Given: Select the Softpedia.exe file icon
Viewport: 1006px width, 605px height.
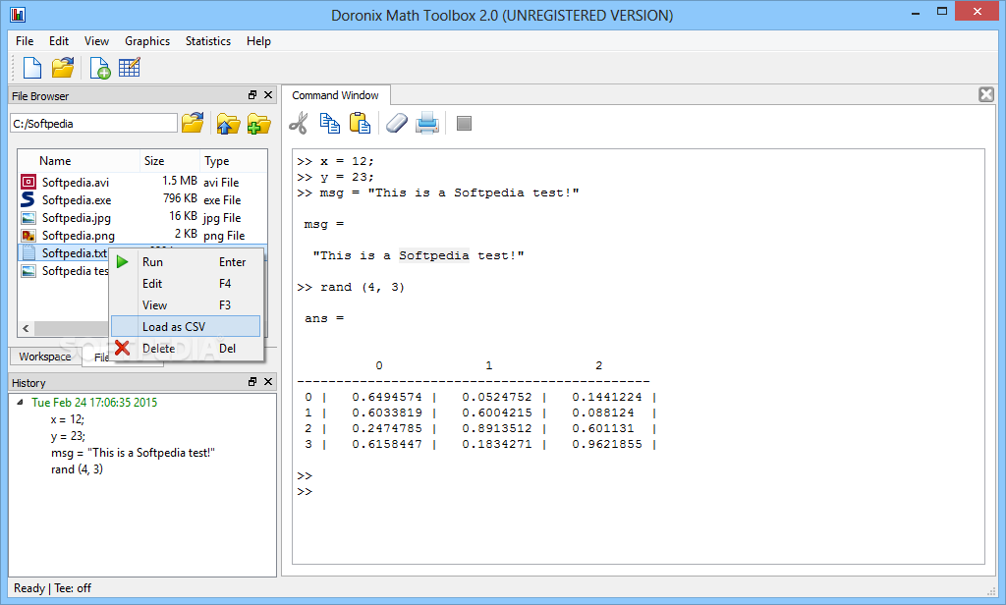Looking at the screenshot, I should pos(28,199).
